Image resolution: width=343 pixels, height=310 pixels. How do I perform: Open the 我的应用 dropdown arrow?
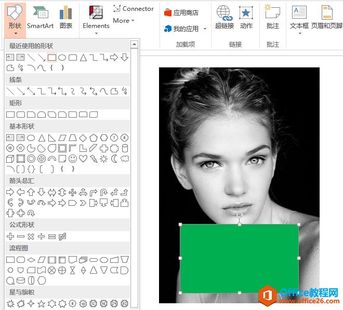coord(205,29)
